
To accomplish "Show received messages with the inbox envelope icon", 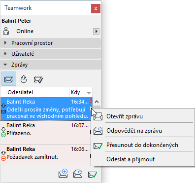I will click(x=9, y=79).
